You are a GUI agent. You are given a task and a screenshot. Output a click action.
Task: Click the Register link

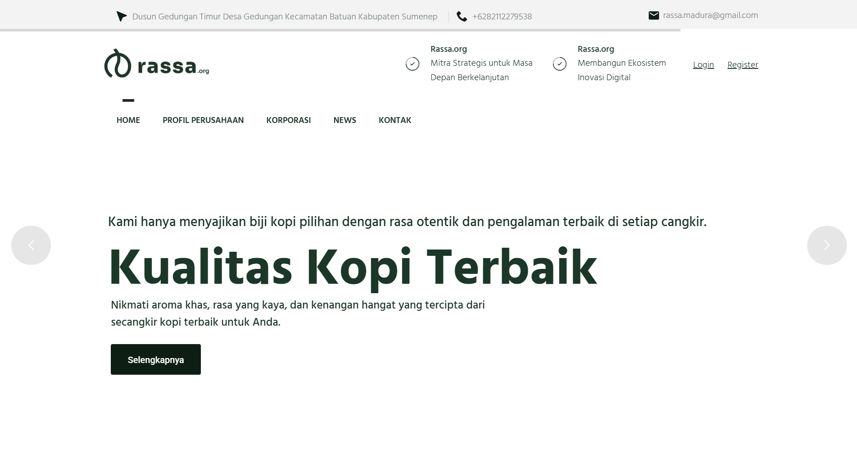coord(743,65)
